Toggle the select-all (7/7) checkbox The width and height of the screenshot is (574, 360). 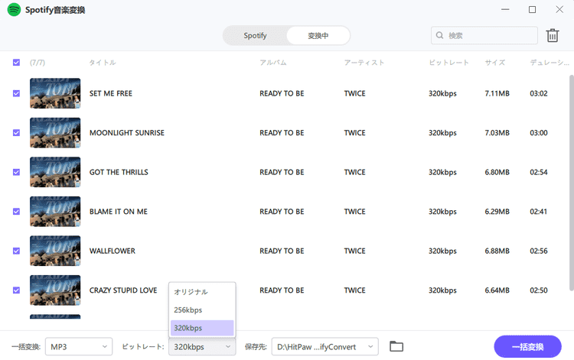click(17, 63)
